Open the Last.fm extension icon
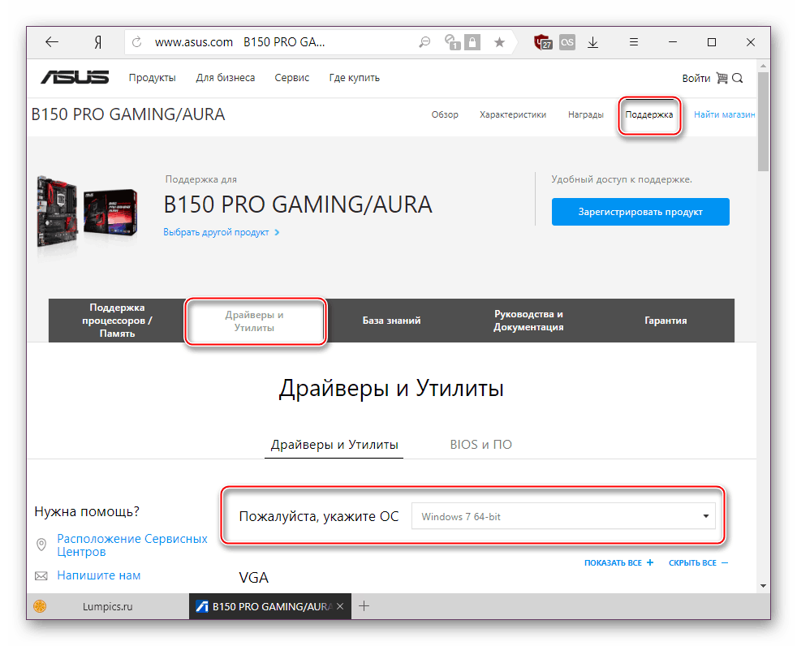Screen dimensions: 797x646 (567, 42)
